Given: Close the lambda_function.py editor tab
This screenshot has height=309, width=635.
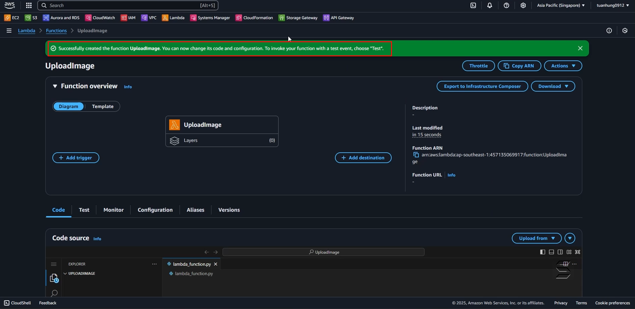Looking at the screenshot, I should [216, 264].
